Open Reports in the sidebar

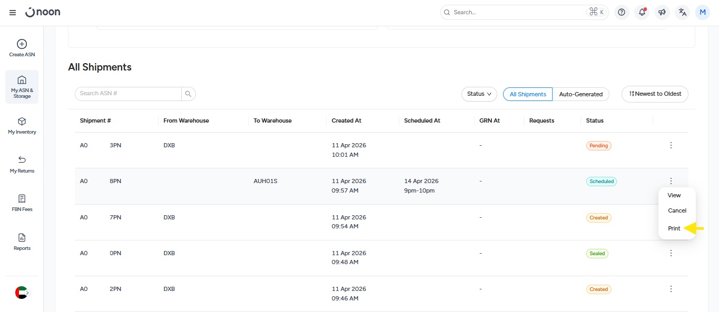point(22,238)
